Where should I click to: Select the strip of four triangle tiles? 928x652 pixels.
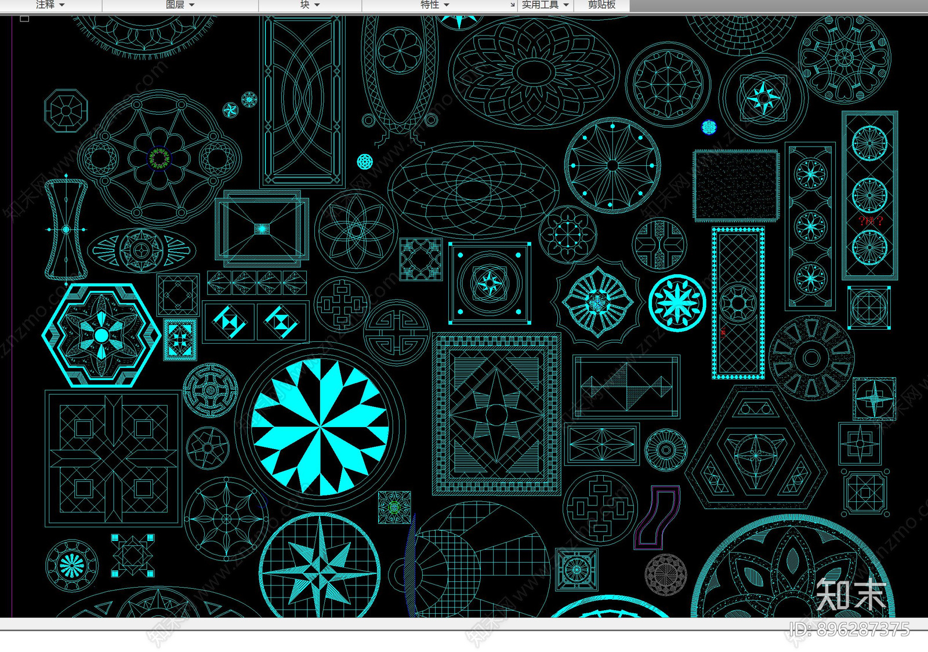click(x=257, y=283)
